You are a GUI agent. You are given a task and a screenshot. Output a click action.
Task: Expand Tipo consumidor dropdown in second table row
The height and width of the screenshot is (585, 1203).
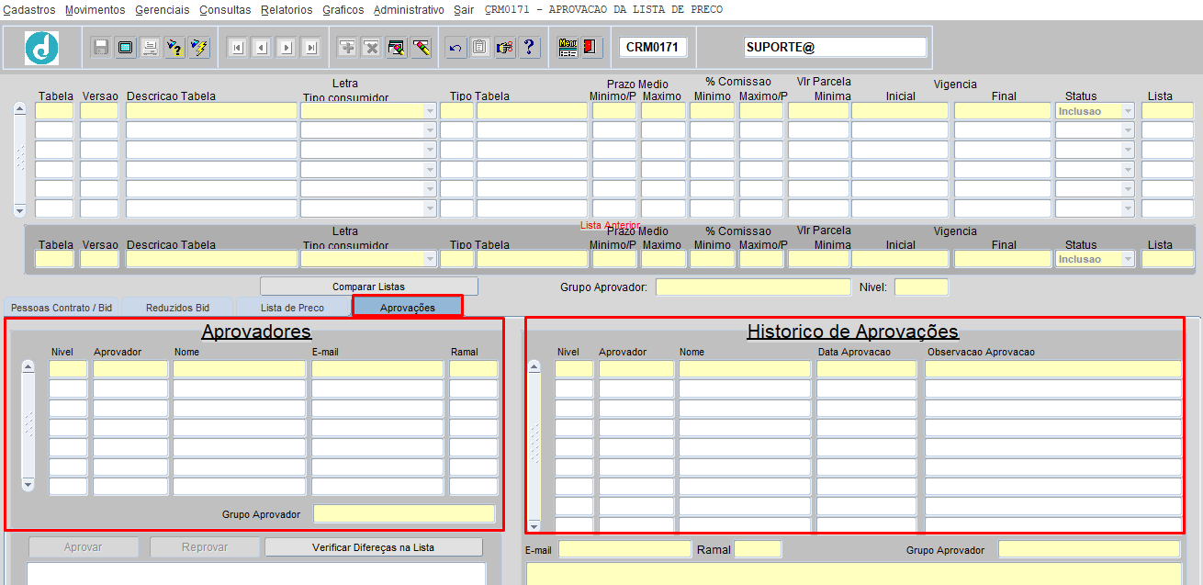pos(429,130)
